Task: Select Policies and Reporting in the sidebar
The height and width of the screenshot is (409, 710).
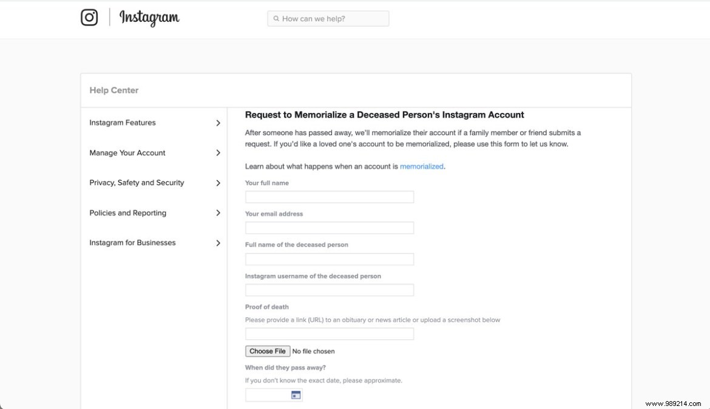Action: (127, 213)
